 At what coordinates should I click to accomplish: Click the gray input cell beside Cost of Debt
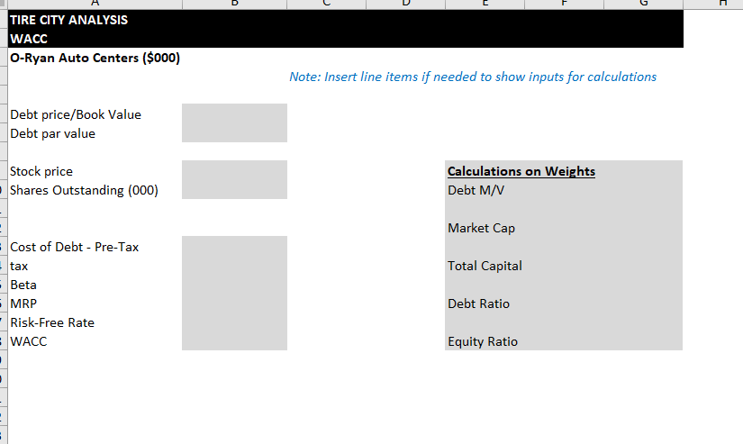click(234, 247)
